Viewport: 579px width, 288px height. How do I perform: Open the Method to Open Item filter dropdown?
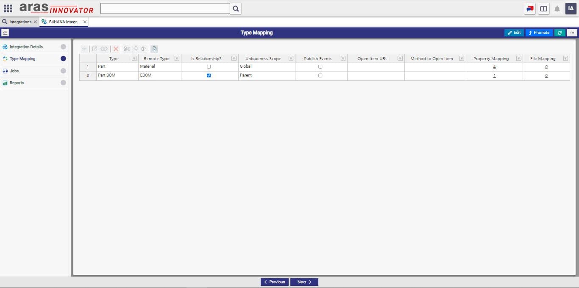point(462,58)
